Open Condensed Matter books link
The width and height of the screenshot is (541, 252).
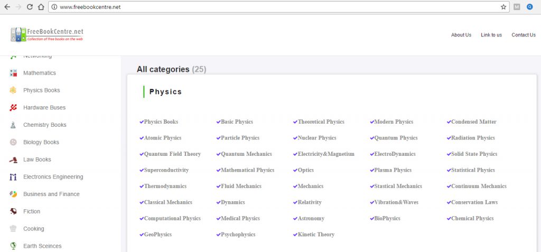[x=473, y=122]
